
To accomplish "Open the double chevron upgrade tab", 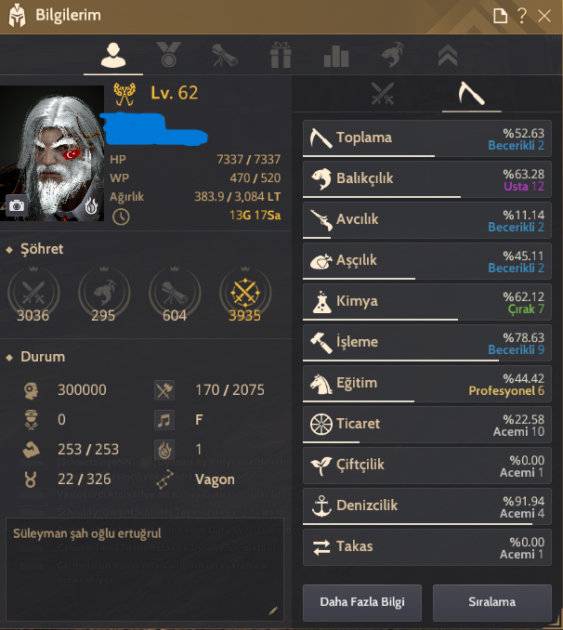I will [x=448, y=55].
